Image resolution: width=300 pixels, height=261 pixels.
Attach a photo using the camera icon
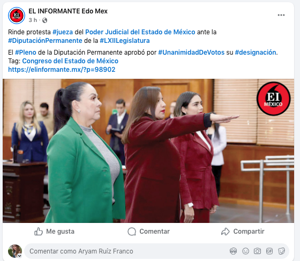tap(257, 251)
